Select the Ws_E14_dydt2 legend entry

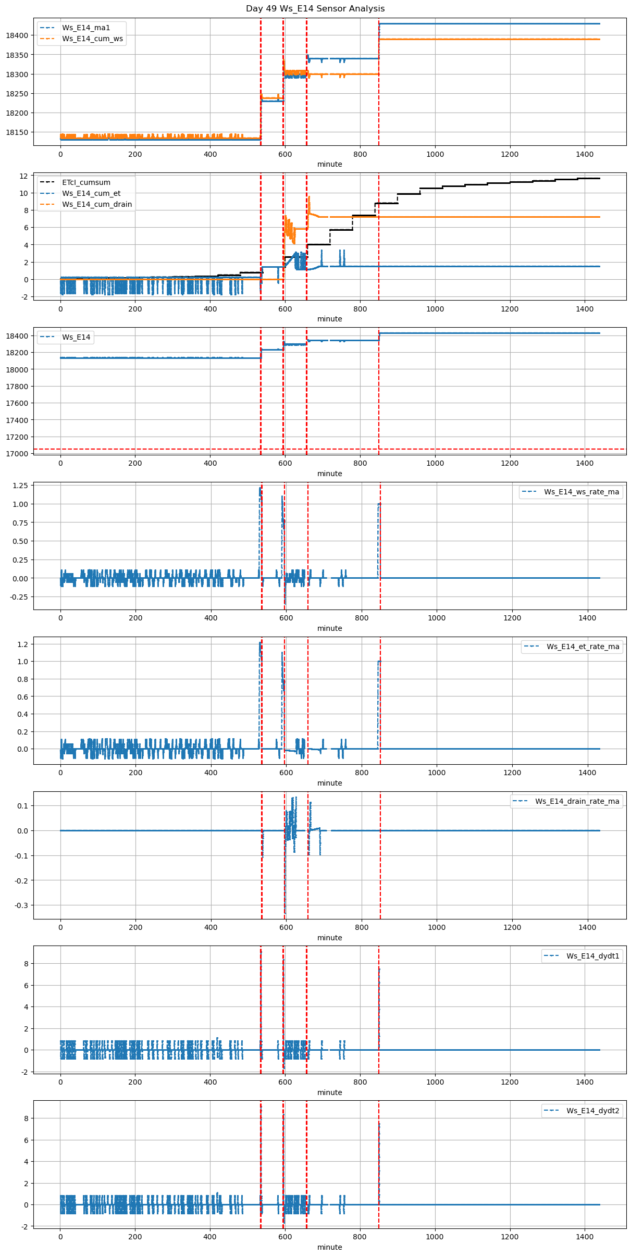(593, 1111)
